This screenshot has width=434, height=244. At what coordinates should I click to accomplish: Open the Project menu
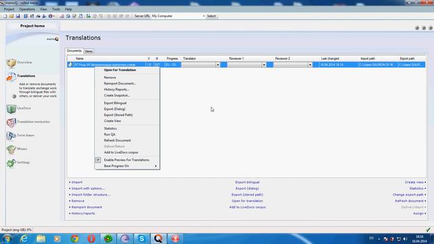click(x=9, y=9)
